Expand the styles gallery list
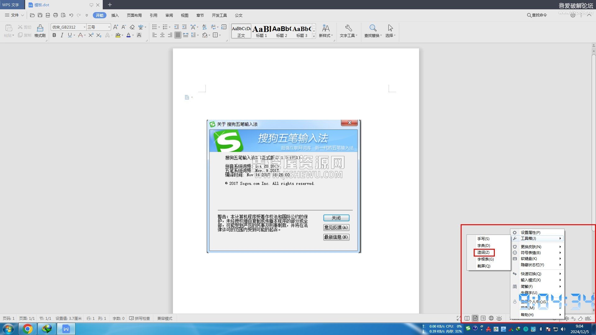 point(314,36)
